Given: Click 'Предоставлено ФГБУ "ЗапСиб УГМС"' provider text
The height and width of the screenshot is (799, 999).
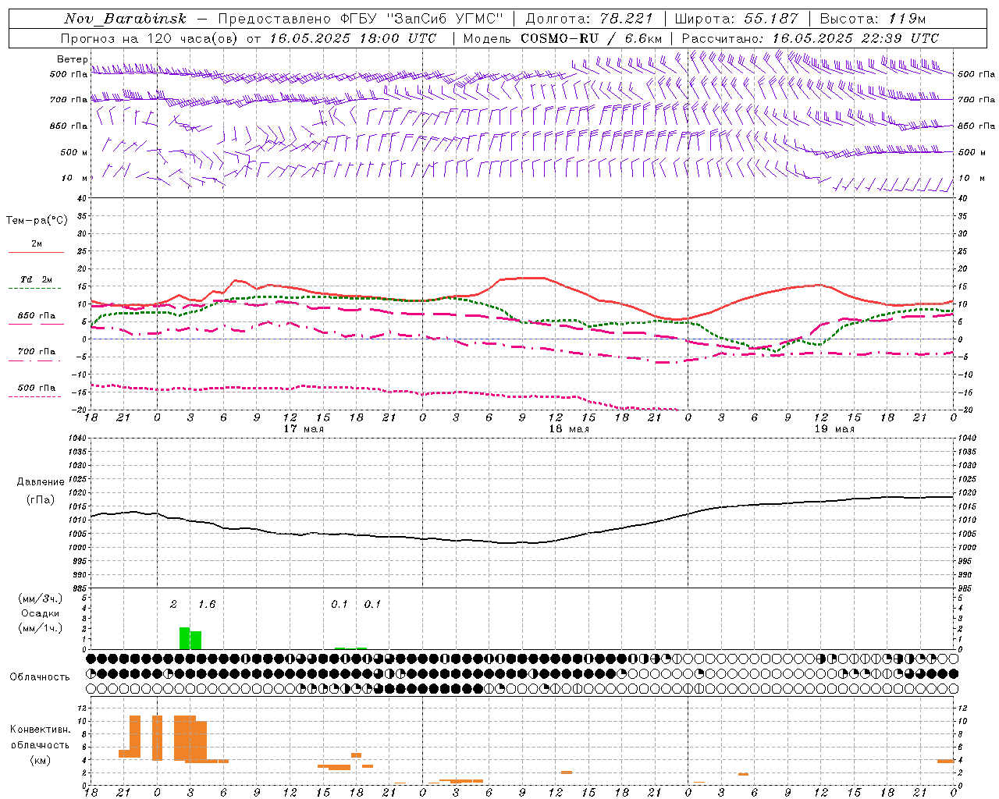Looking at the screenshot, I should [x=361, y=19].
